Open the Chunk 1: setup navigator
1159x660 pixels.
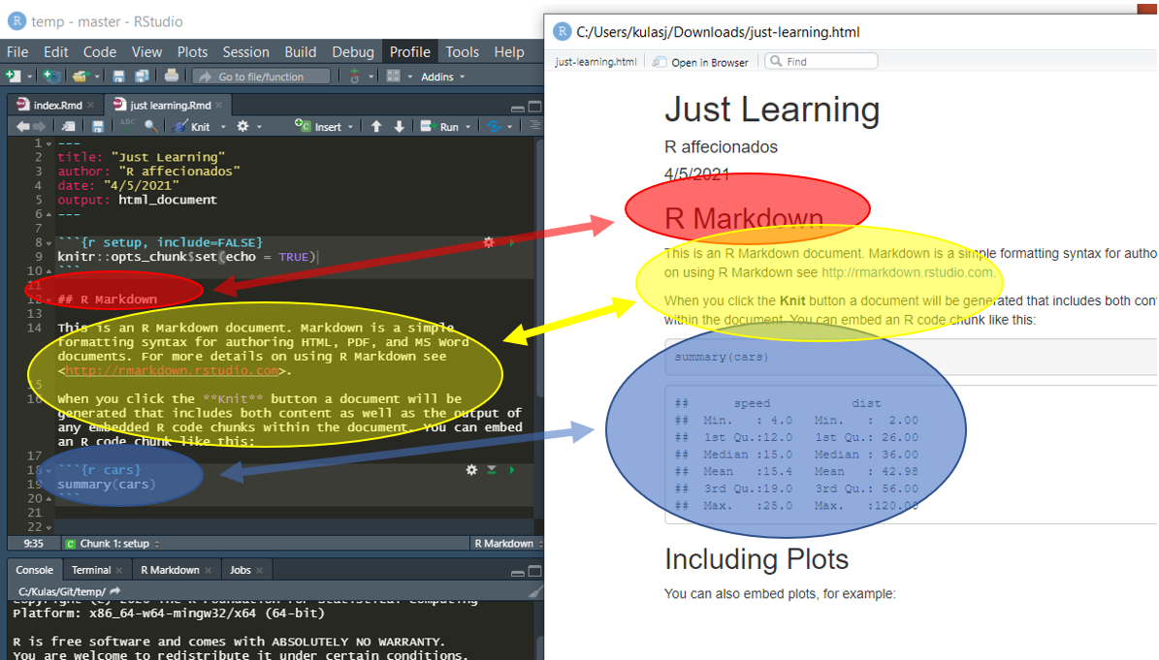pos(113,544)
